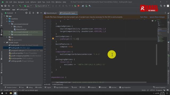This screenshot has height=95, width=170.
Task: Open Gradle tool window on right sidebar
Action: pyautogui.click(x=168, y=16)
